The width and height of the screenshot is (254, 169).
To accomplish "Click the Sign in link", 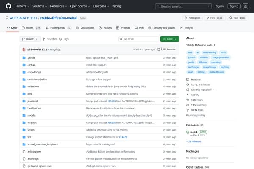I will [219, 6].
